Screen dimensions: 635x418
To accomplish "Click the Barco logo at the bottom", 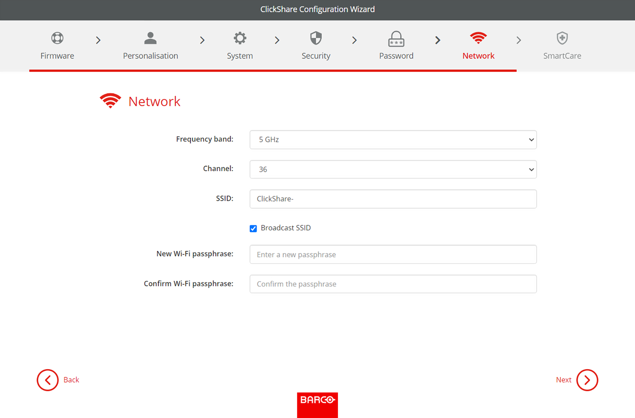I will [x=317, y=405].
